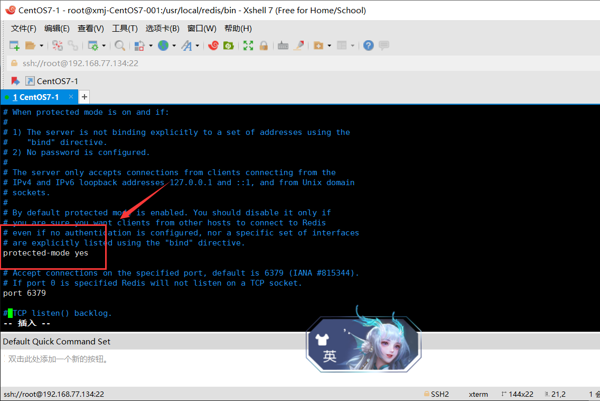Close the CentOS7-1 tab
600x401 pixels.
point(71,97)
